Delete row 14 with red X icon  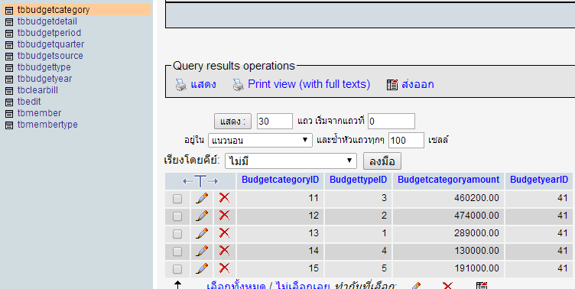pos(225,251)
